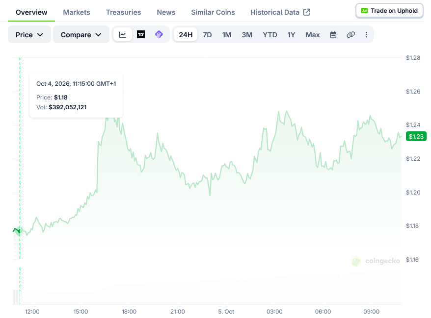The image size is (431, 318).
Task: Click the $392,052,121 volume value in tooltip
Action: point(68,107)
